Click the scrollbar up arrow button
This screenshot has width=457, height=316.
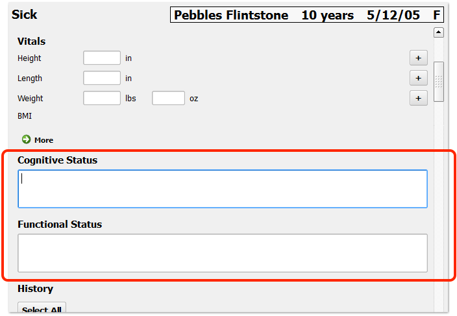439,32
